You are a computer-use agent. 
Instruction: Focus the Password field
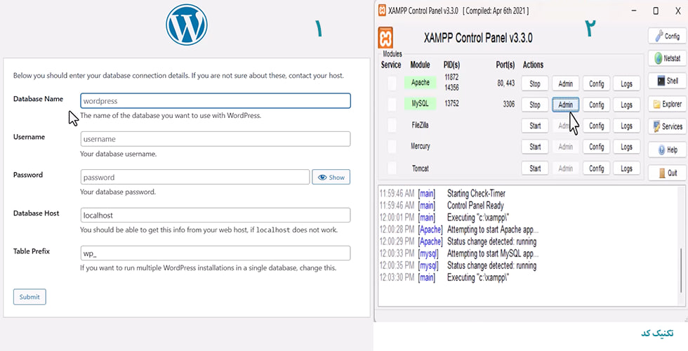point(195,177)
